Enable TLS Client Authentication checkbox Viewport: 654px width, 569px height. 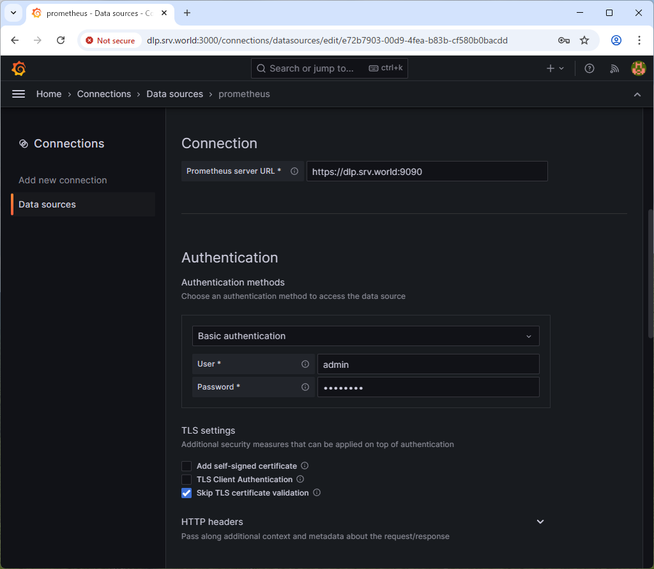click(x=186, y=480)
